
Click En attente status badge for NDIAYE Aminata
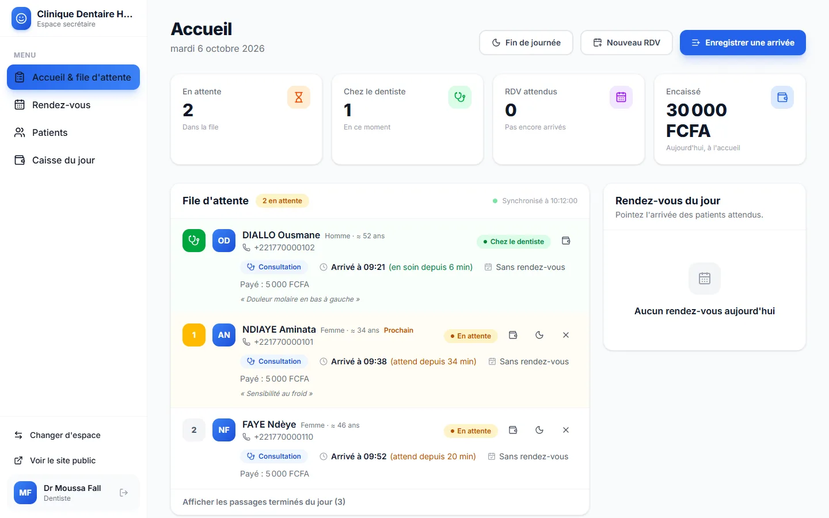coord(471,336)
